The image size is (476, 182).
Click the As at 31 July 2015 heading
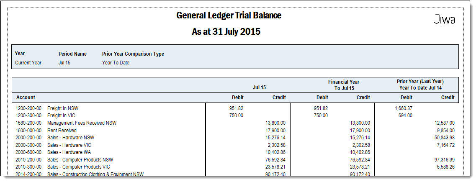click(x=226, y=31)
